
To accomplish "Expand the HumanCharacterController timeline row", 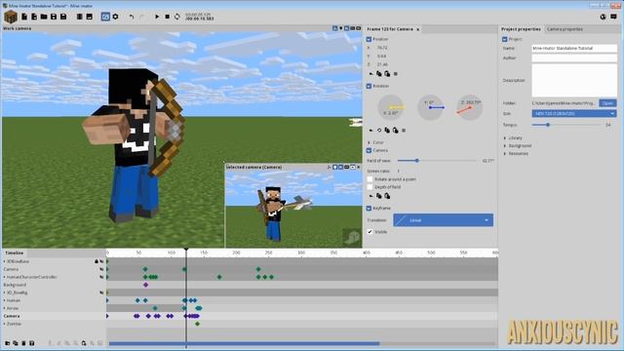I will coord(4,277).
